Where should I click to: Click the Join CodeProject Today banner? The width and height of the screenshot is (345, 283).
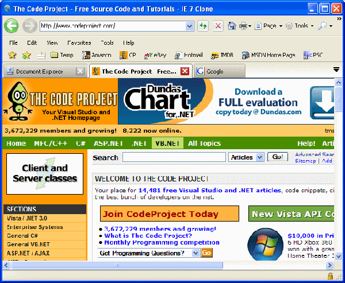170,214
